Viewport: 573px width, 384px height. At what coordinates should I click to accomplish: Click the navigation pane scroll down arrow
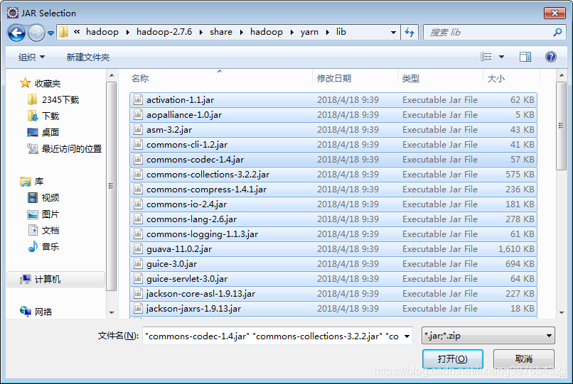click(112, 313)
